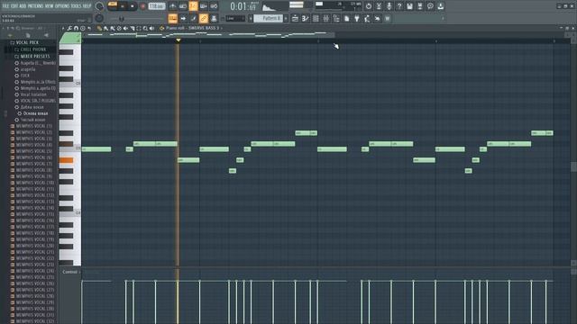
Task: Click the step editing arrow icon
Action: tap(183, 18)
